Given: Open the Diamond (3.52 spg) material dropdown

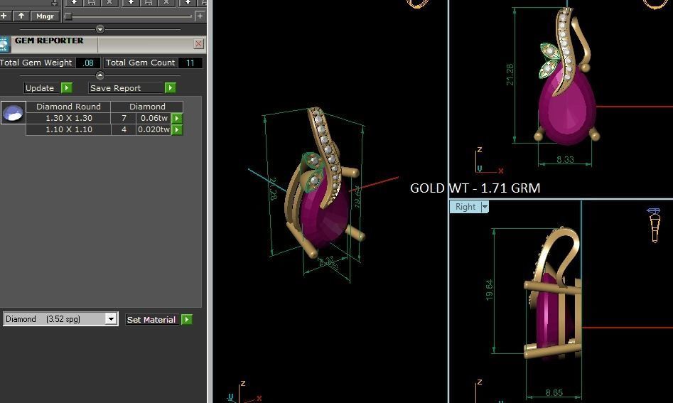Looking at the screenshot, I should click(x=111, y=319).
